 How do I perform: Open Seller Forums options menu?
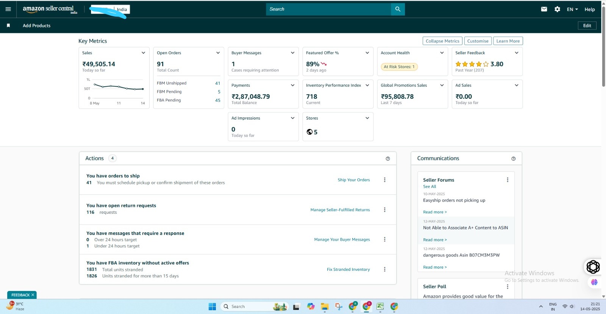508,180
